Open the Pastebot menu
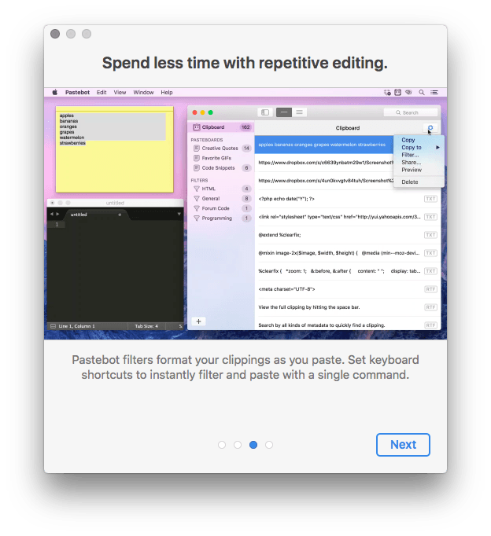This screenshot has width=491, height=536. click(77, 92)
